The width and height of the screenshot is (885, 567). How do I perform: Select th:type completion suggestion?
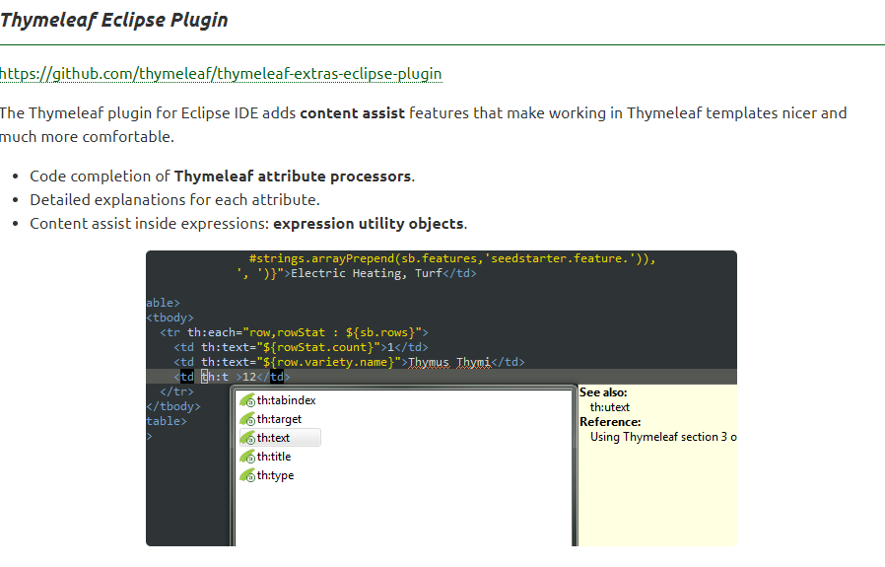pyautogui.click(x=275, y=475)
